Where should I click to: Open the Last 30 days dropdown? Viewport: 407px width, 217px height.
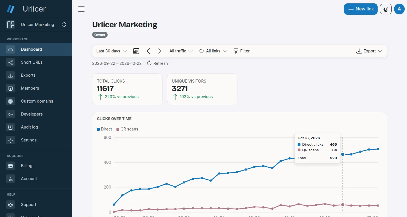(x=111, y=51)
